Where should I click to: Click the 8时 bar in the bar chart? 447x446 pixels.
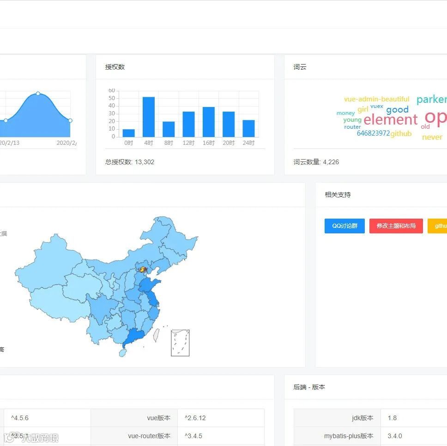pyautogui.click(x=169, y=129)
